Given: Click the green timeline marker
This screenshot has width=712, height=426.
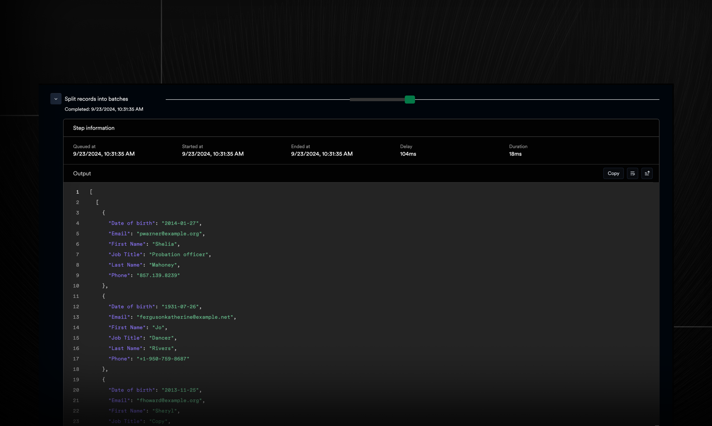Looking at the screenshot, I should click(x=410, y=99).
